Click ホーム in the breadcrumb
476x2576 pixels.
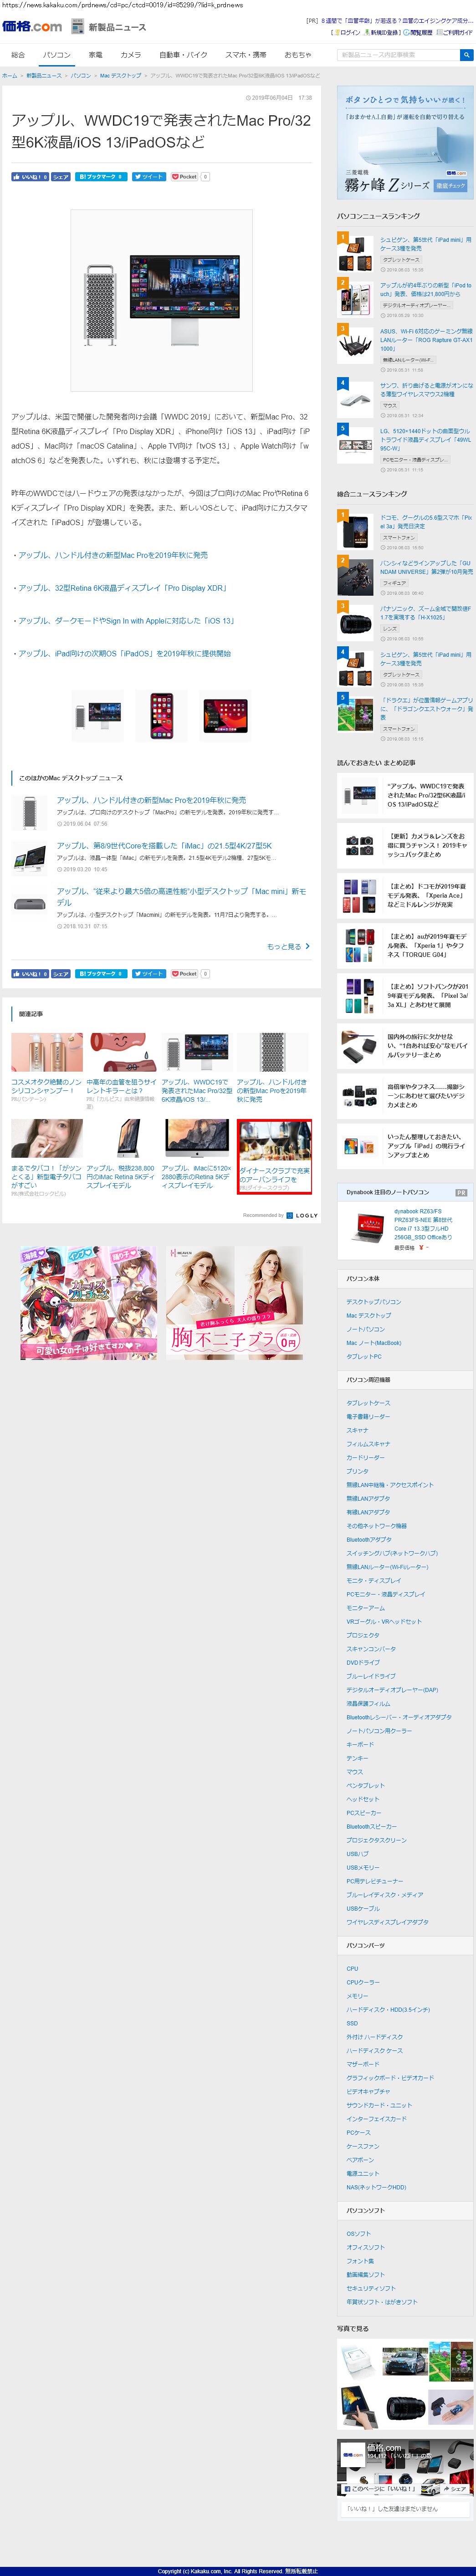tap(9, 76)
